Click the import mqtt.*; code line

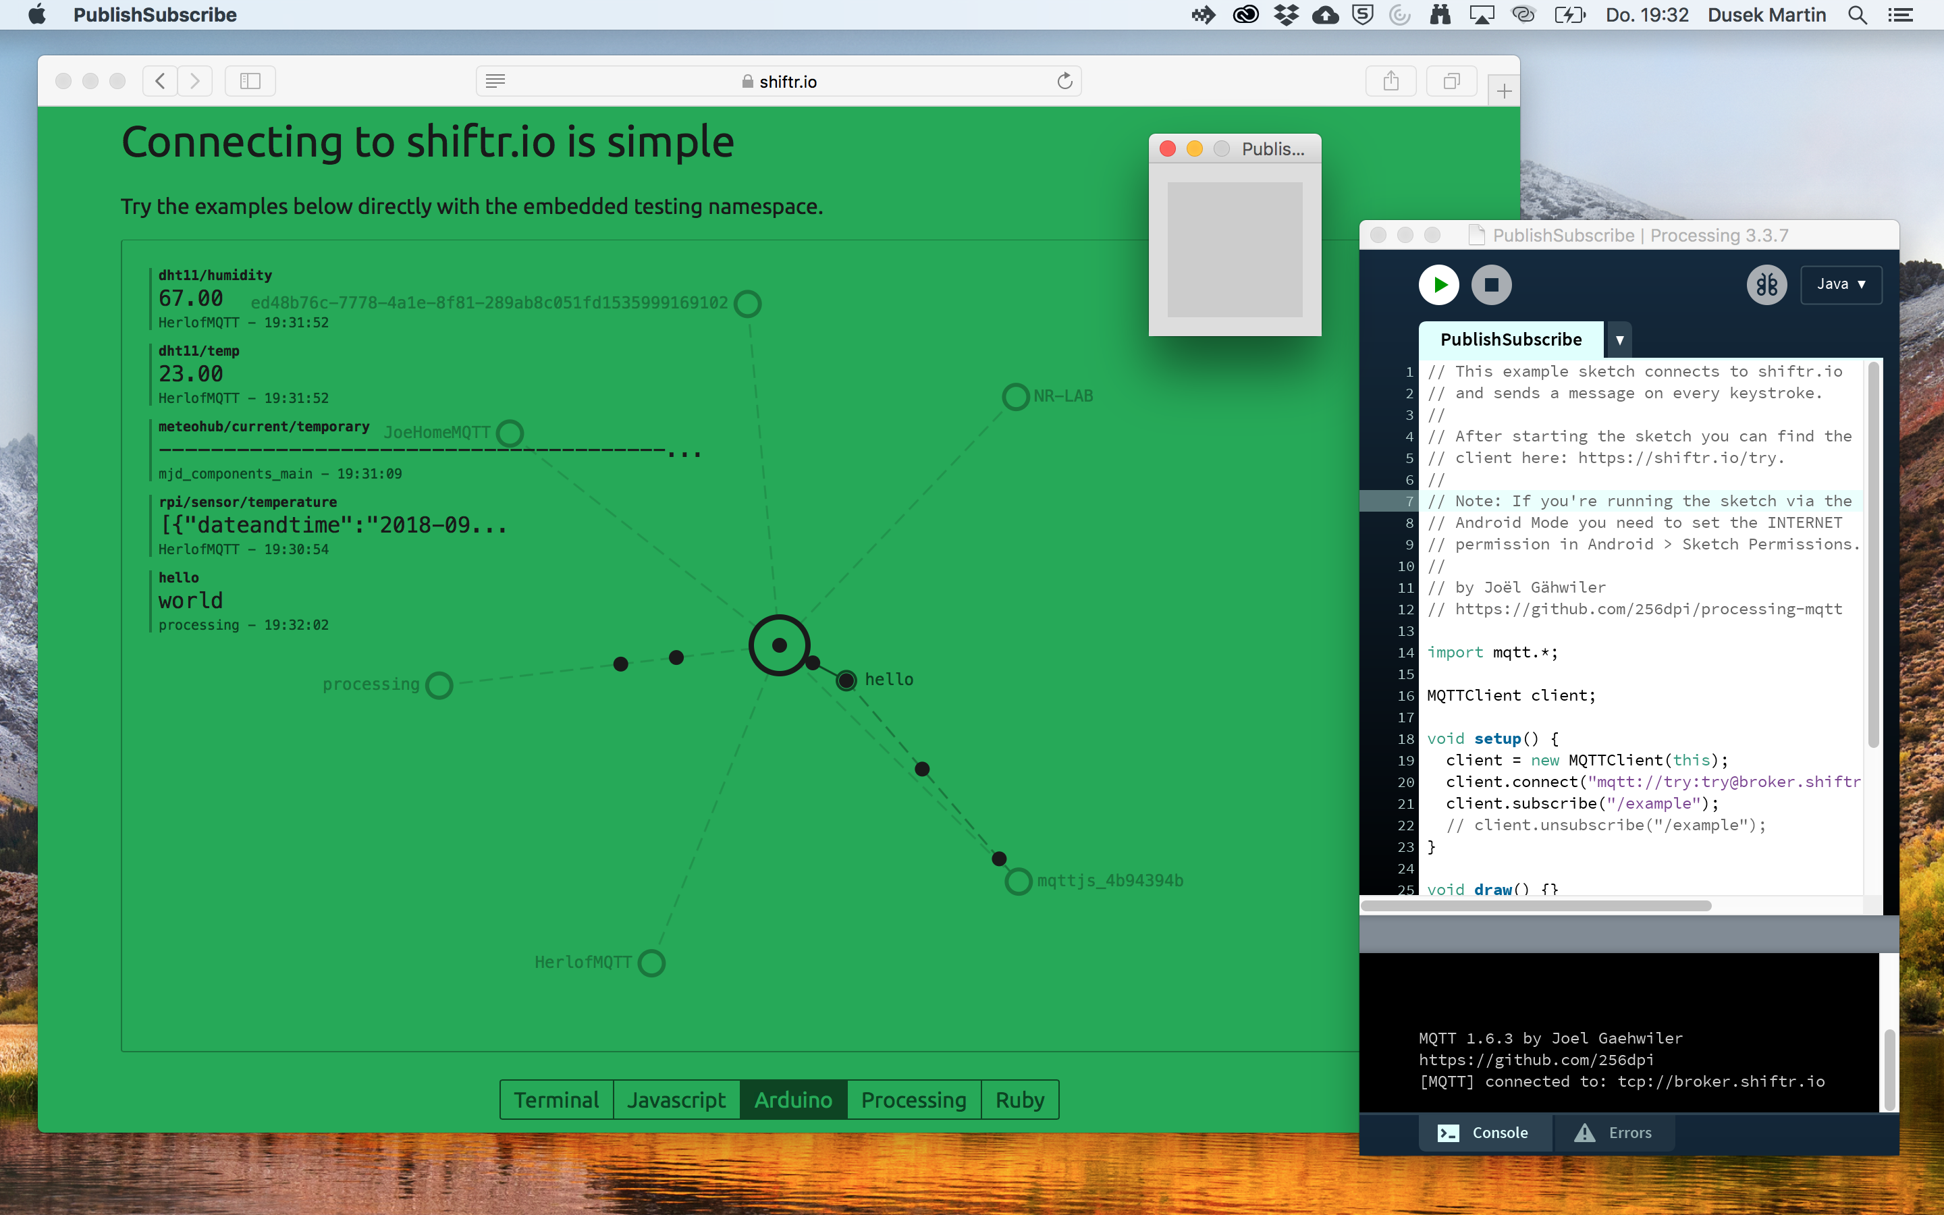point(1492,653)
